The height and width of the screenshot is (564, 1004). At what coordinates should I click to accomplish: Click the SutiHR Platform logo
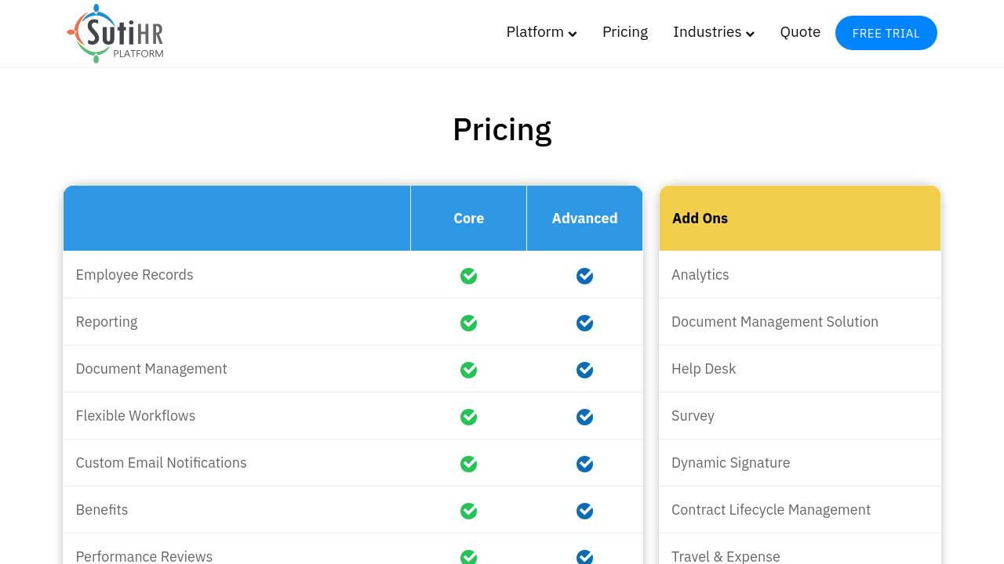click(115, 34)
